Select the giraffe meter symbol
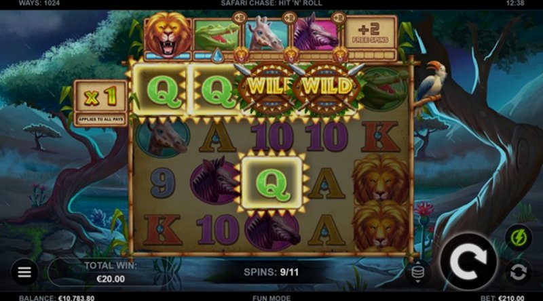This screenshot has width=543, height=301. pyautogui.click(x=266, y=35)
